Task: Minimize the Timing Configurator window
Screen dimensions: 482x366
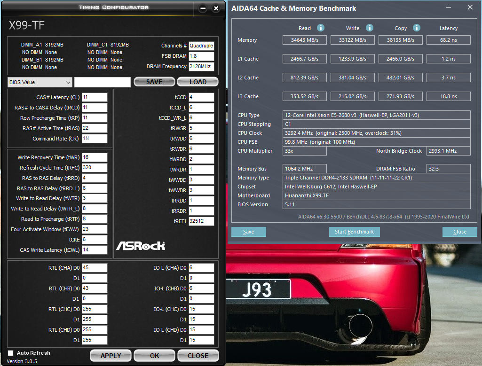Action: tap(203, 8)
